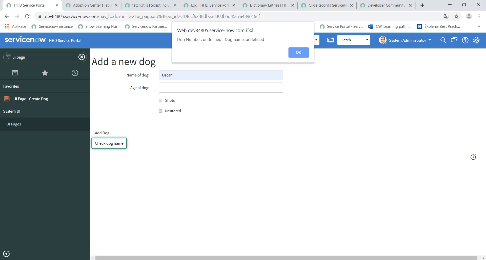This screenshot has height=260, width=486.
Task: Click the UI Page favorite list icon
Action: tap(7, 99)
